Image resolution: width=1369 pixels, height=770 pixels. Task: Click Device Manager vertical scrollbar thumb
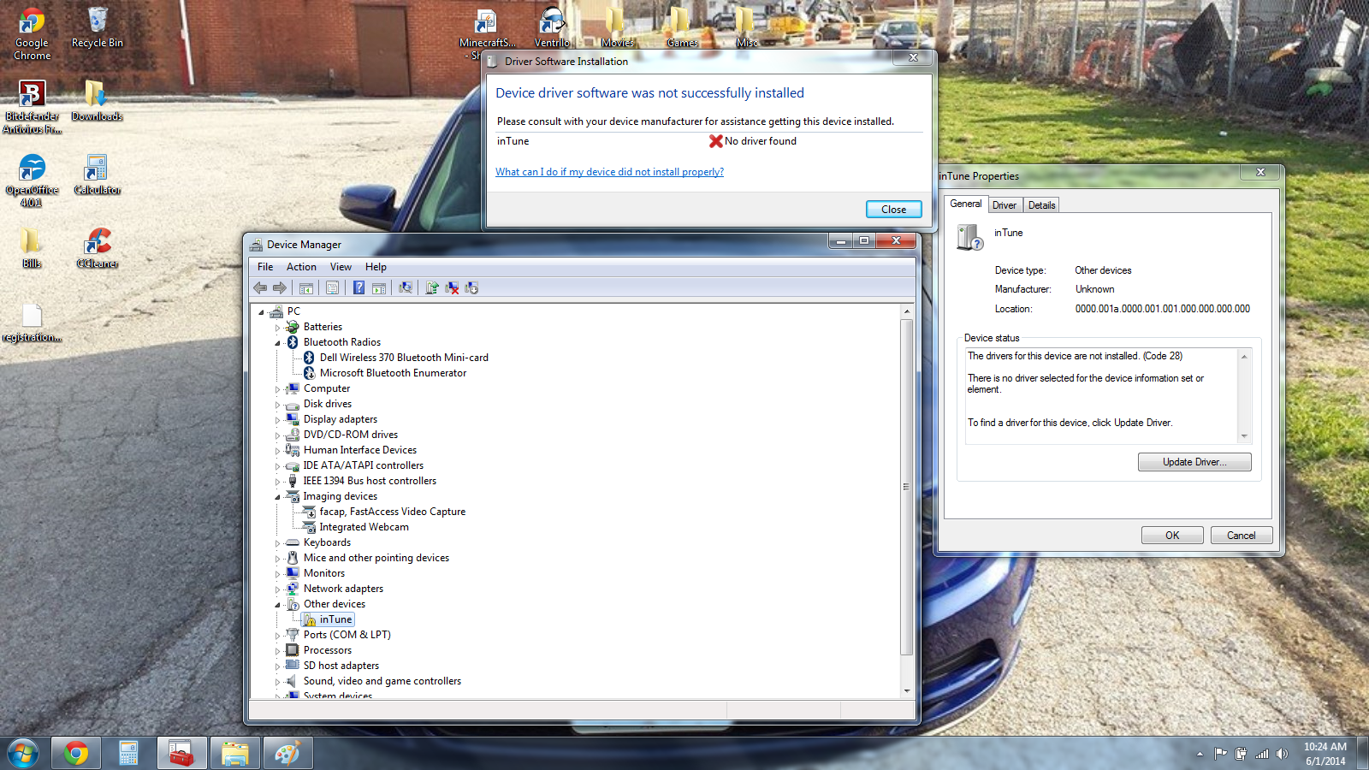906,488
